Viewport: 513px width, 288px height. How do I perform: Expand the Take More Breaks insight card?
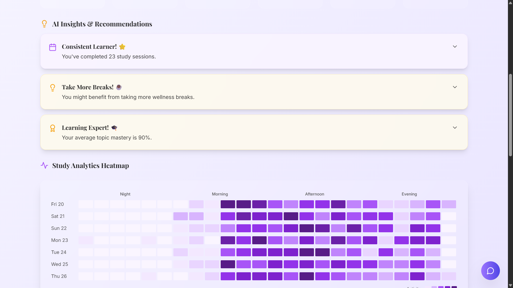coord(455,87)
